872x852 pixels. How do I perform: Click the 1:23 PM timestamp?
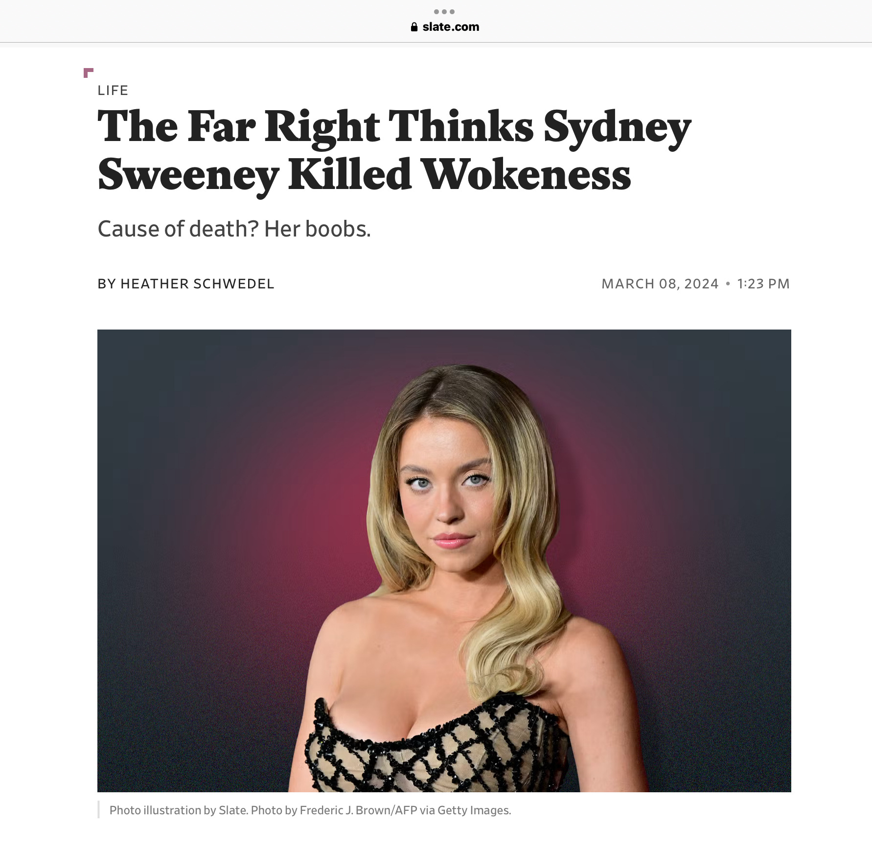pyautogui.click(x=763, y=284)
